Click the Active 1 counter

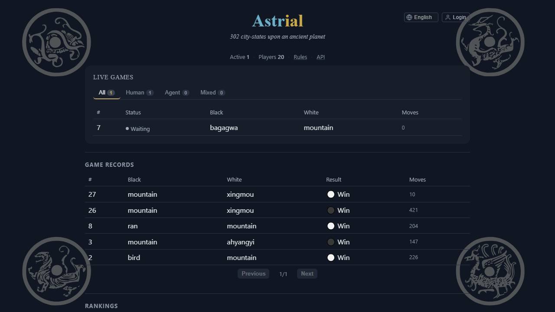click(239, 57)
